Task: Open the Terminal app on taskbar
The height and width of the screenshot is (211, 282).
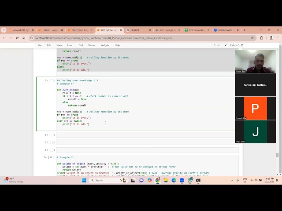Action: (x=198, y=180)
